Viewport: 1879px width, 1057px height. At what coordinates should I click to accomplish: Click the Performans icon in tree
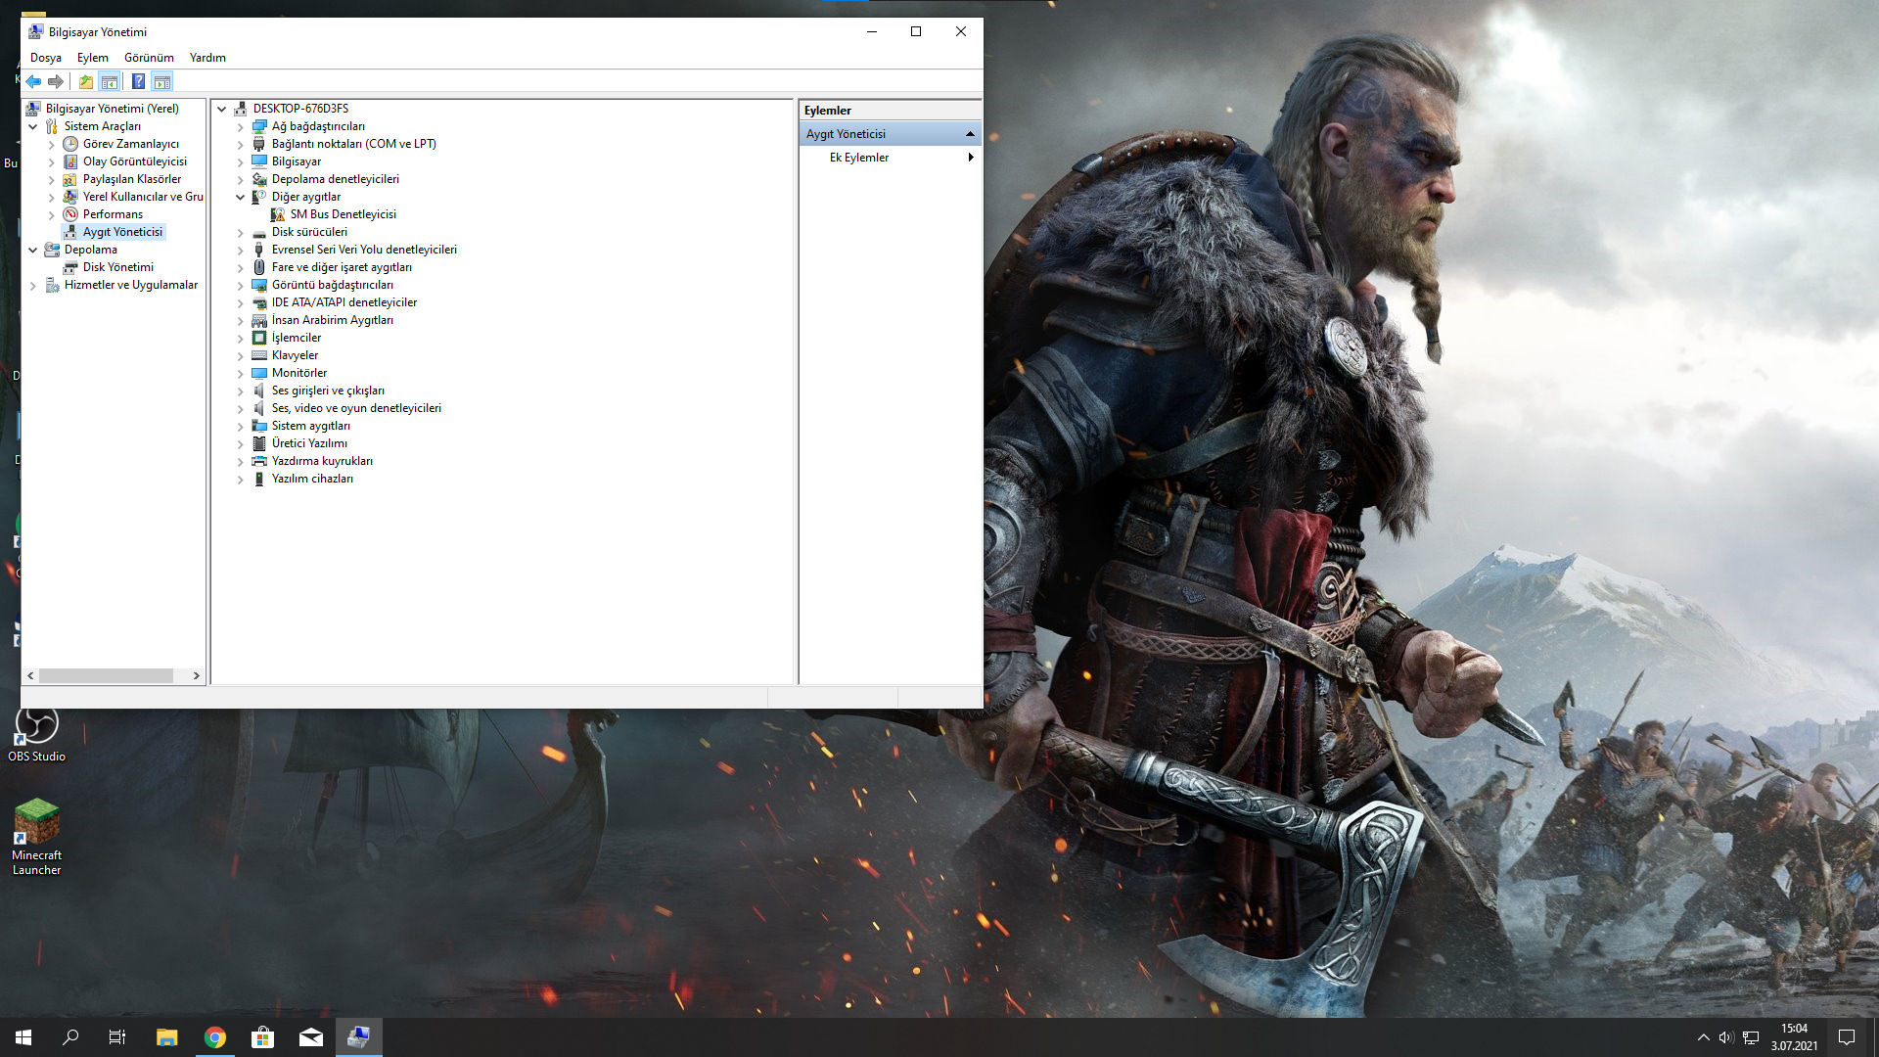pyautogui.click(x=70, y=214)
